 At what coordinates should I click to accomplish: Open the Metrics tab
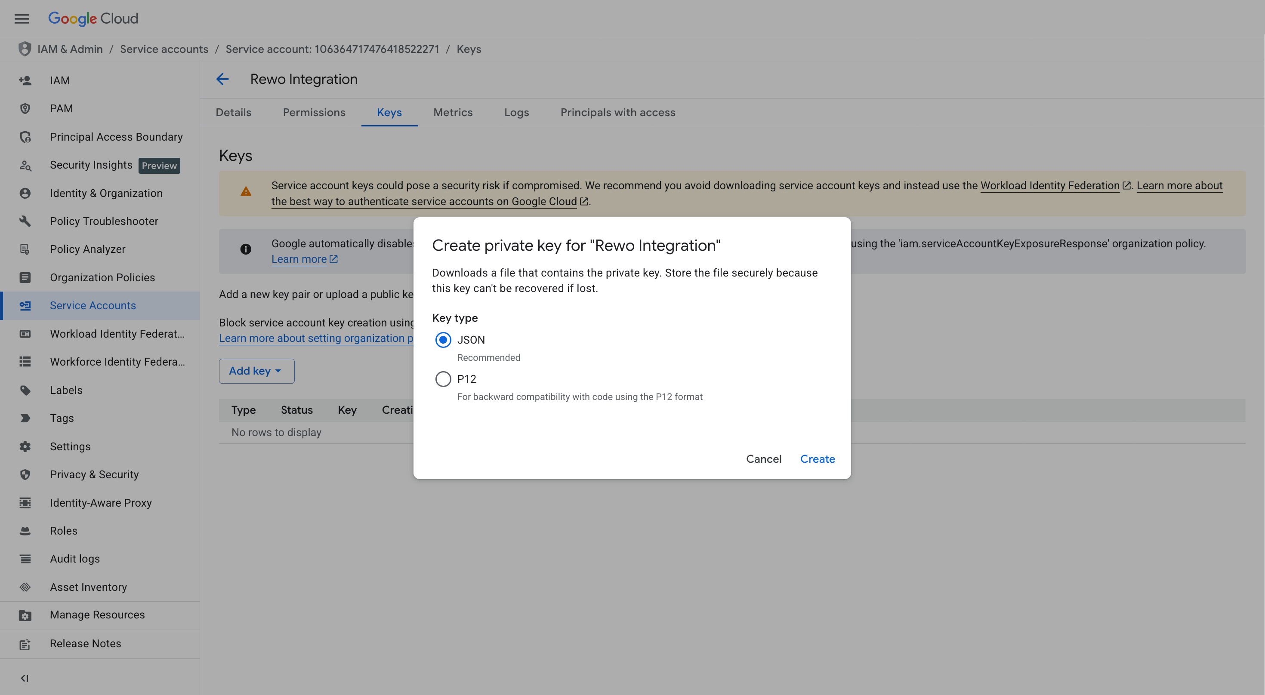(x=453, y=112)
